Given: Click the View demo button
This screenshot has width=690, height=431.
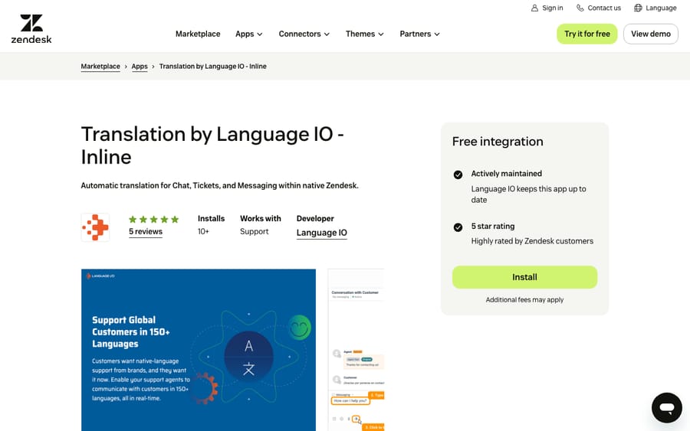Looking at the screenshot, I should [650, 34].
